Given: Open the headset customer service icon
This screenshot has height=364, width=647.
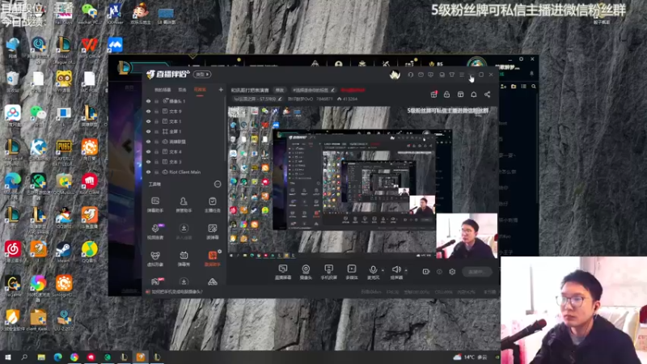Looking at the screenshot, I should pyautogui.click(x=411, y=74).
